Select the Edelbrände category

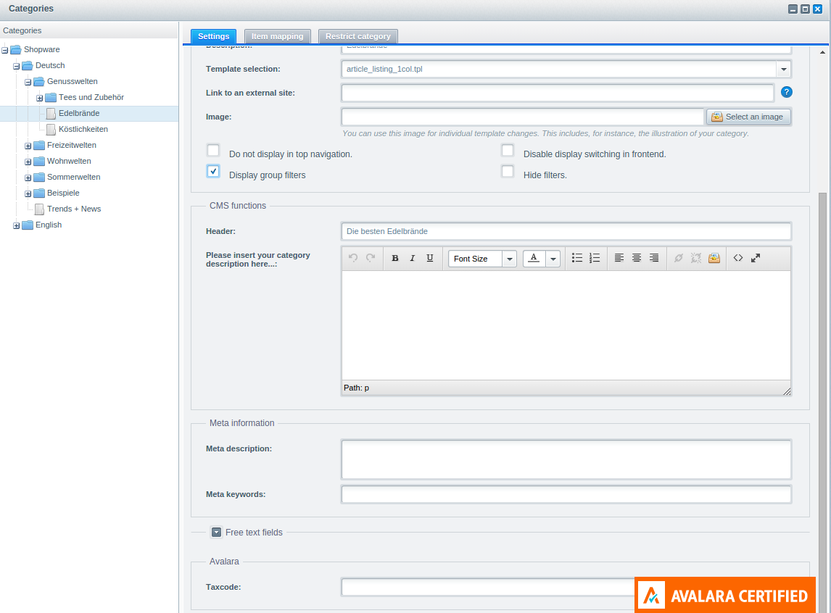click(x=79, y=113)
